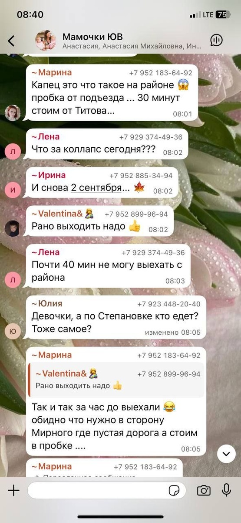Tap Ирина's pink avatar letter И
The height and width of the screenshot is (523, 241).
(x=12, y=190)
